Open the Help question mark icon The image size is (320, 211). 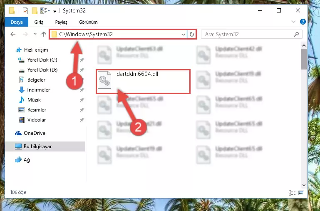click(x=303, y=22)
